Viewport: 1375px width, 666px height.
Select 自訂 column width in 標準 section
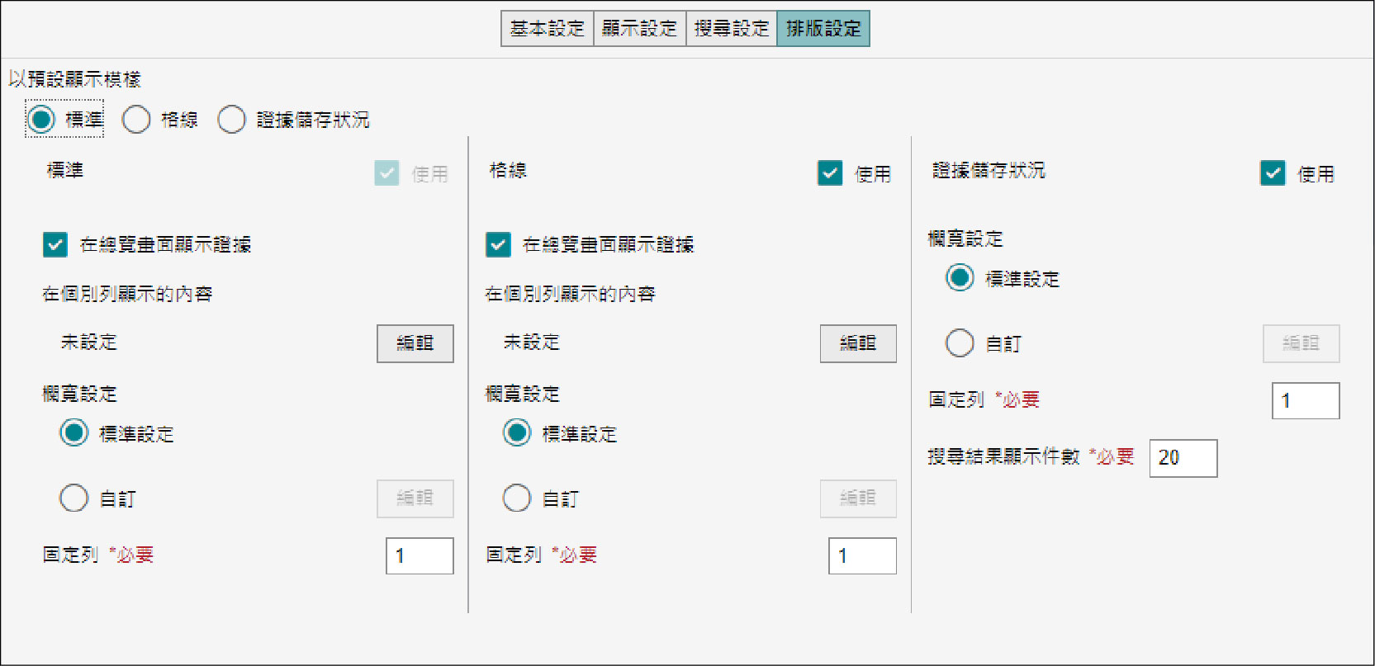pos(74,498)
